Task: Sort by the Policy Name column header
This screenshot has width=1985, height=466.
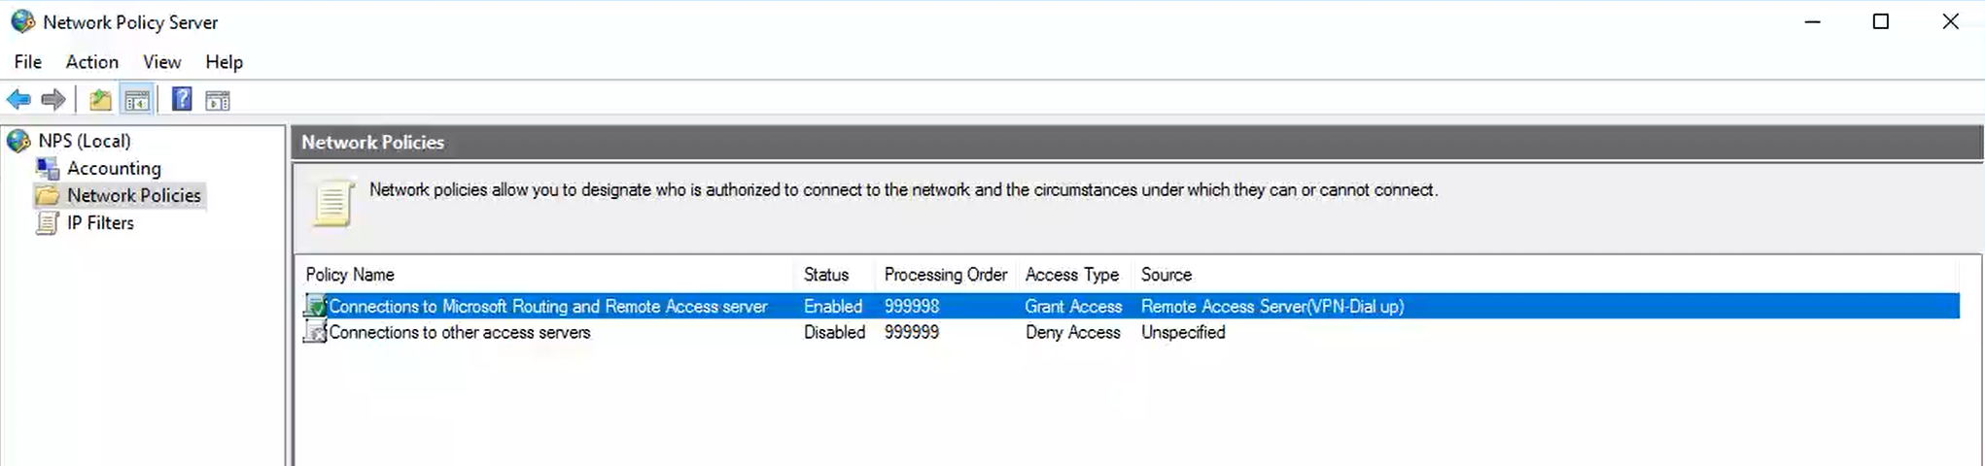Action: [x=350, y=275]
